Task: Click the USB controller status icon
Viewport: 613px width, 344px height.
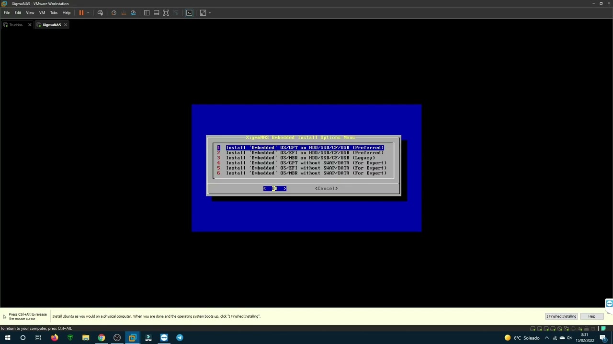Action: coord(586,328)
